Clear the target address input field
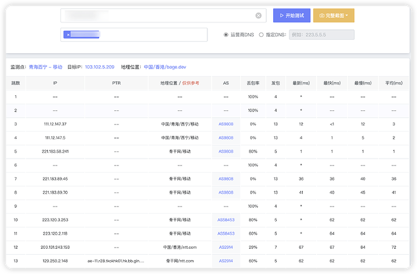 (x=258, y=16)
